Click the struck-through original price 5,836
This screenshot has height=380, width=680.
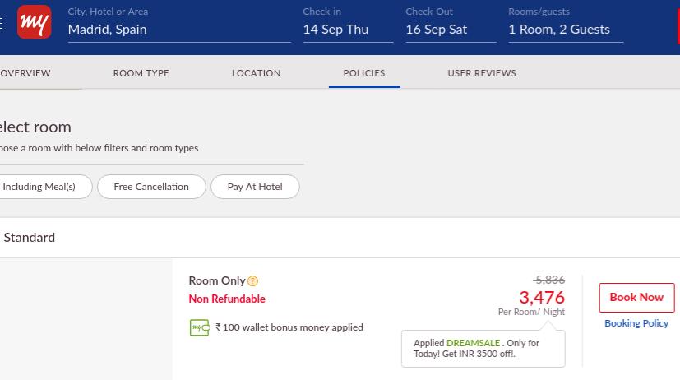pyautogui.click(x=549, y=280)
